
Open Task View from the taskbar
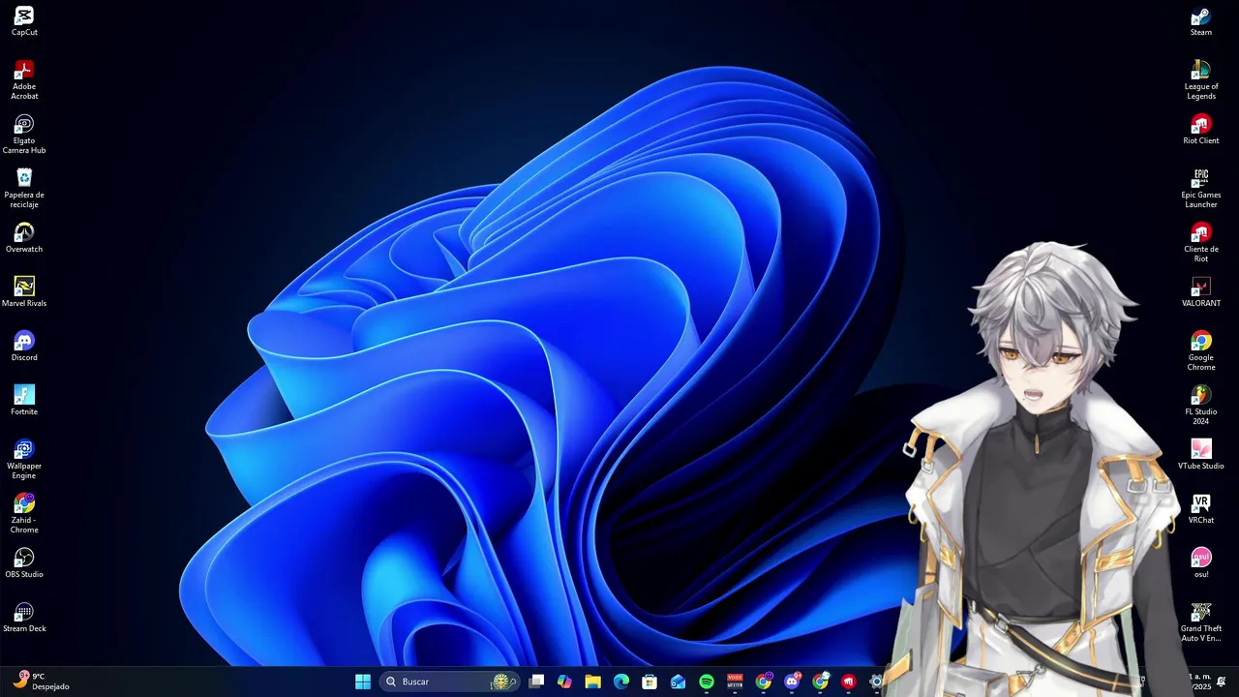point(536,682)
